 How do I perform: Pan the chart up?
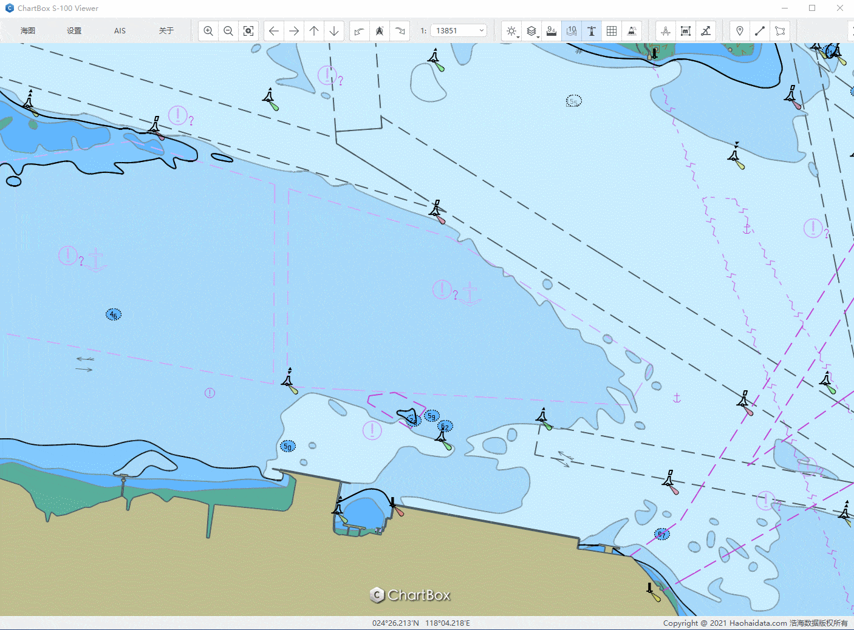click(314, 31)
